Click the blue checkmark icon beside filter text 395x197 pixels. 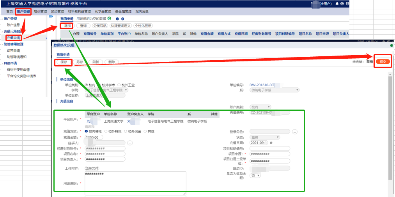coord(117,19)
